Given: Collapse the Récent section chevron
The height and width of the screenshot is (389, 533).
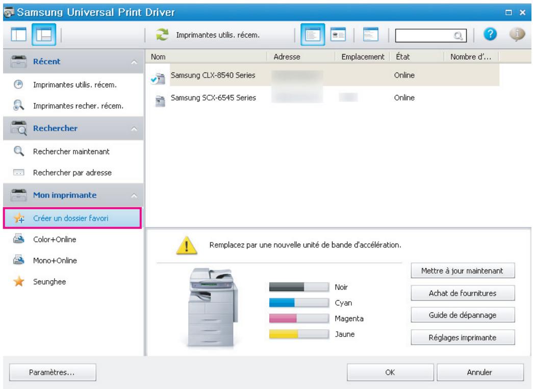Looking at the screenshot, I should (134, 62).
